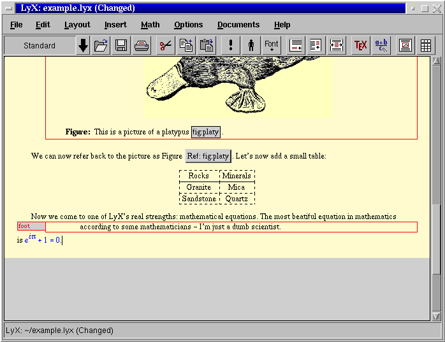Open the Help menu

pyautogui.click(x=282, y=25)
